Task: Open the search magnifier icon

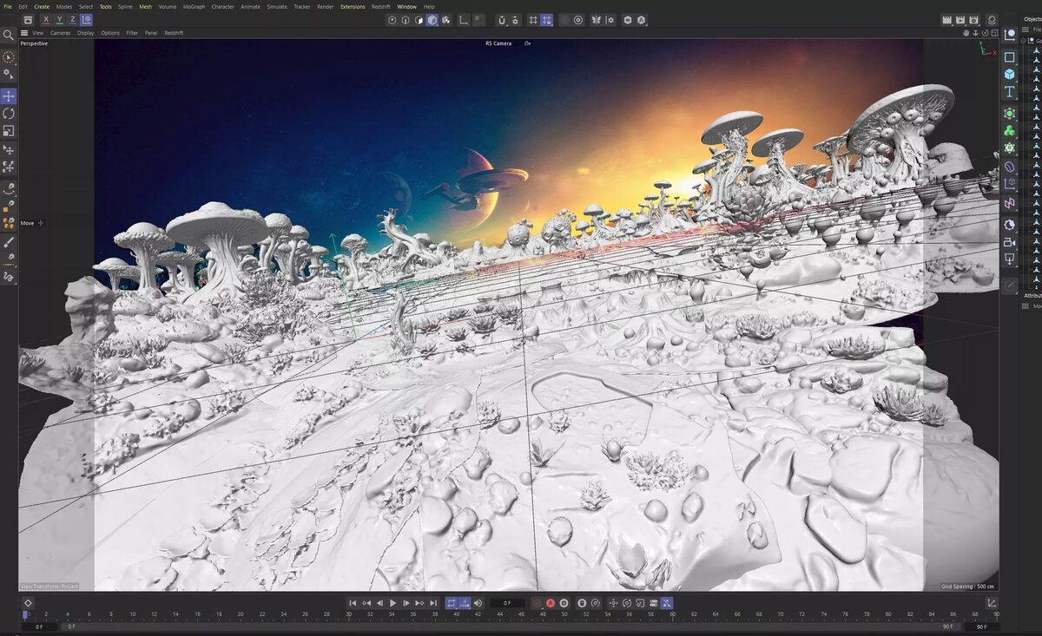Action: [x=8, y=35]
